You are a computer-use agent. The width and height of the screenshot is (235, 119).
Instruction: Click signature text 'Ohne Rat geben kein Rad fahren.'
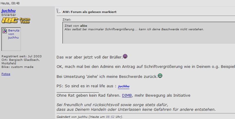(89, 95)
